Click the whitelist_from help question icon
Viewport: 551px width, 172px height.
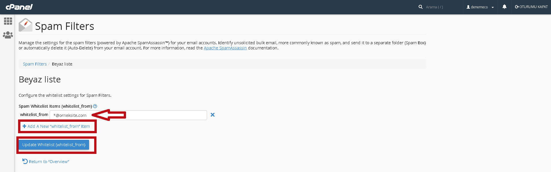pyautogui.click(x=95, y=106)
